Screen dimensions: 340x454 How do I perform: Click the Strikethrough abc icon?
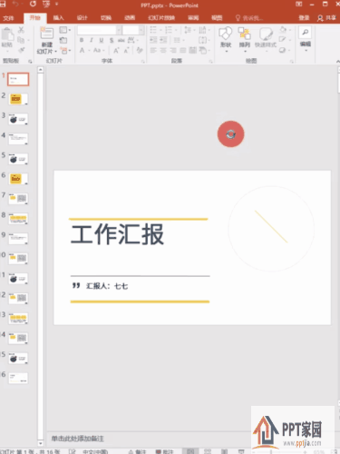(121, 40)
